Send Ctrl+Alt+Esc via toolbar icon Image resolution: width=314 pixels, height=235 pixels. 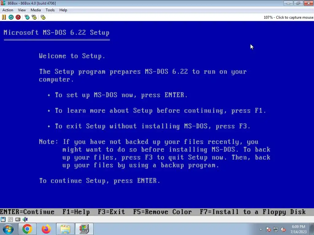[34, 17]
